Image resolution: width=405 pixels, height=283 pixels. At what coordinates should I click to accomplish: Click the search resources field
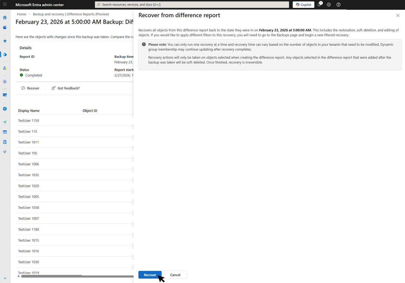pos(192,4)
